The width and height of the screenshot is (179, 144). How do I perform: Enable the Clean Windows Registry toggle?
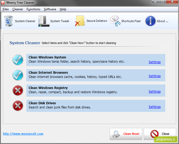pos(18,91)
